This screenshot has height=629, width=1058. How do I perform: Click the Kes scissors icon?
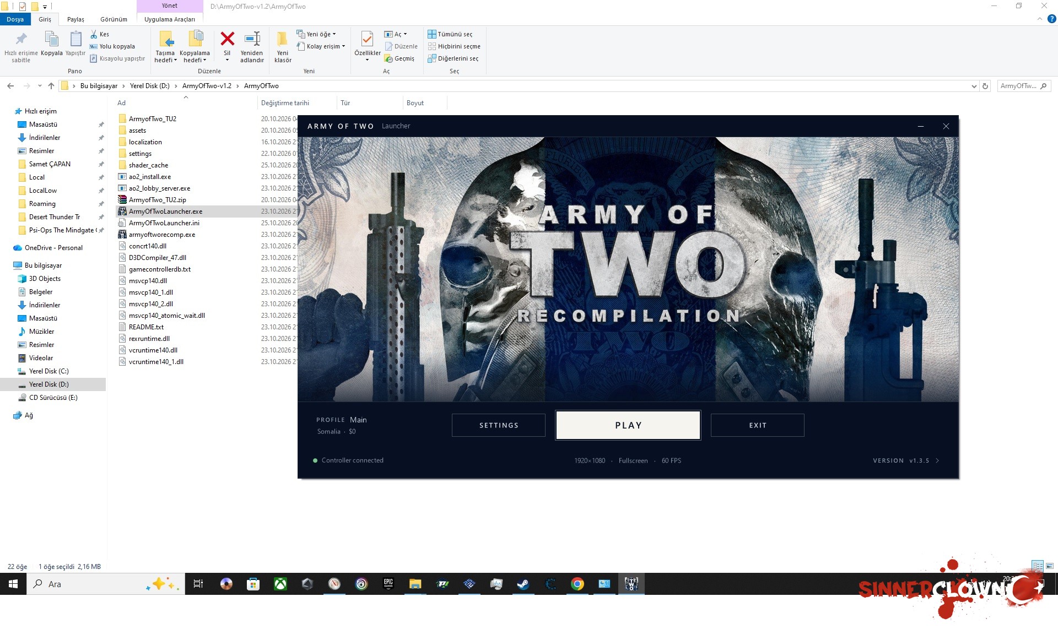(94, 34)
